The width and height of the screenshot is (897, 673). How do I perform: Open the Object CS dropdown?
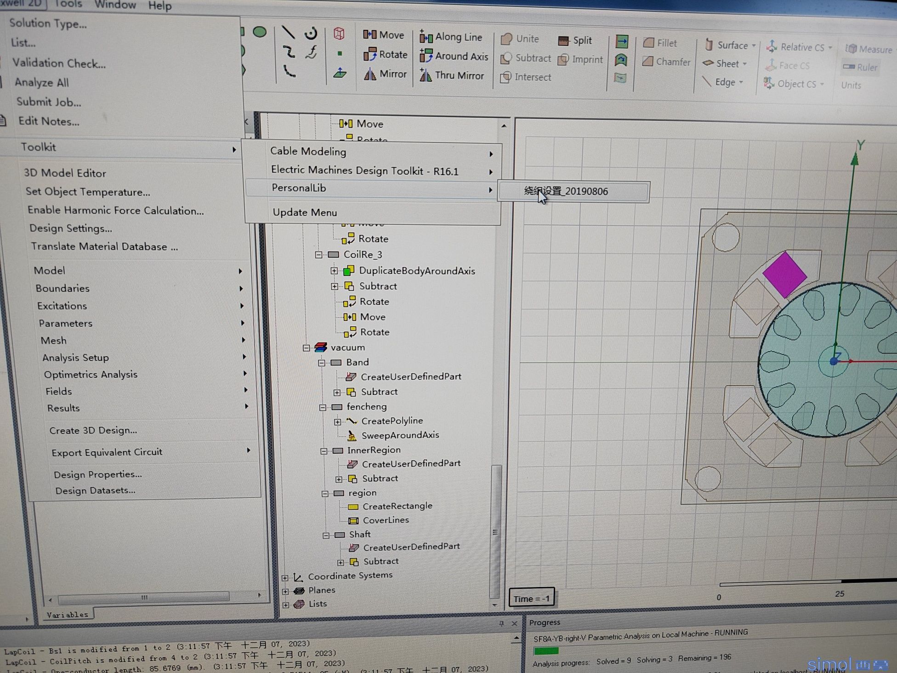click(x=794, y=84)
